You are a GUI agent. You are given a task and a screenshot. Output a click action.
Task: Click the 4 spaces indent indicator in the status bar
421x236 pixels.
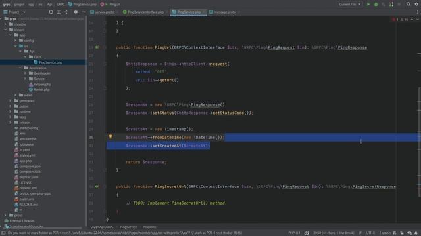(x=385, y=233)
